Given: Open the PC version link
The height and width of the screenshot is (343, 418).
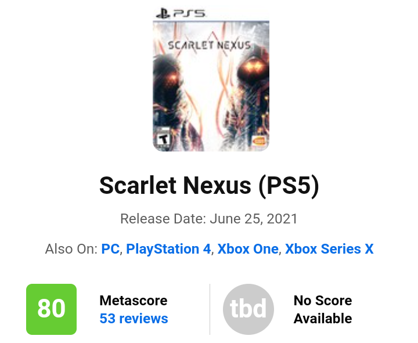Looking at the screenshot, I should pos(110,249).
